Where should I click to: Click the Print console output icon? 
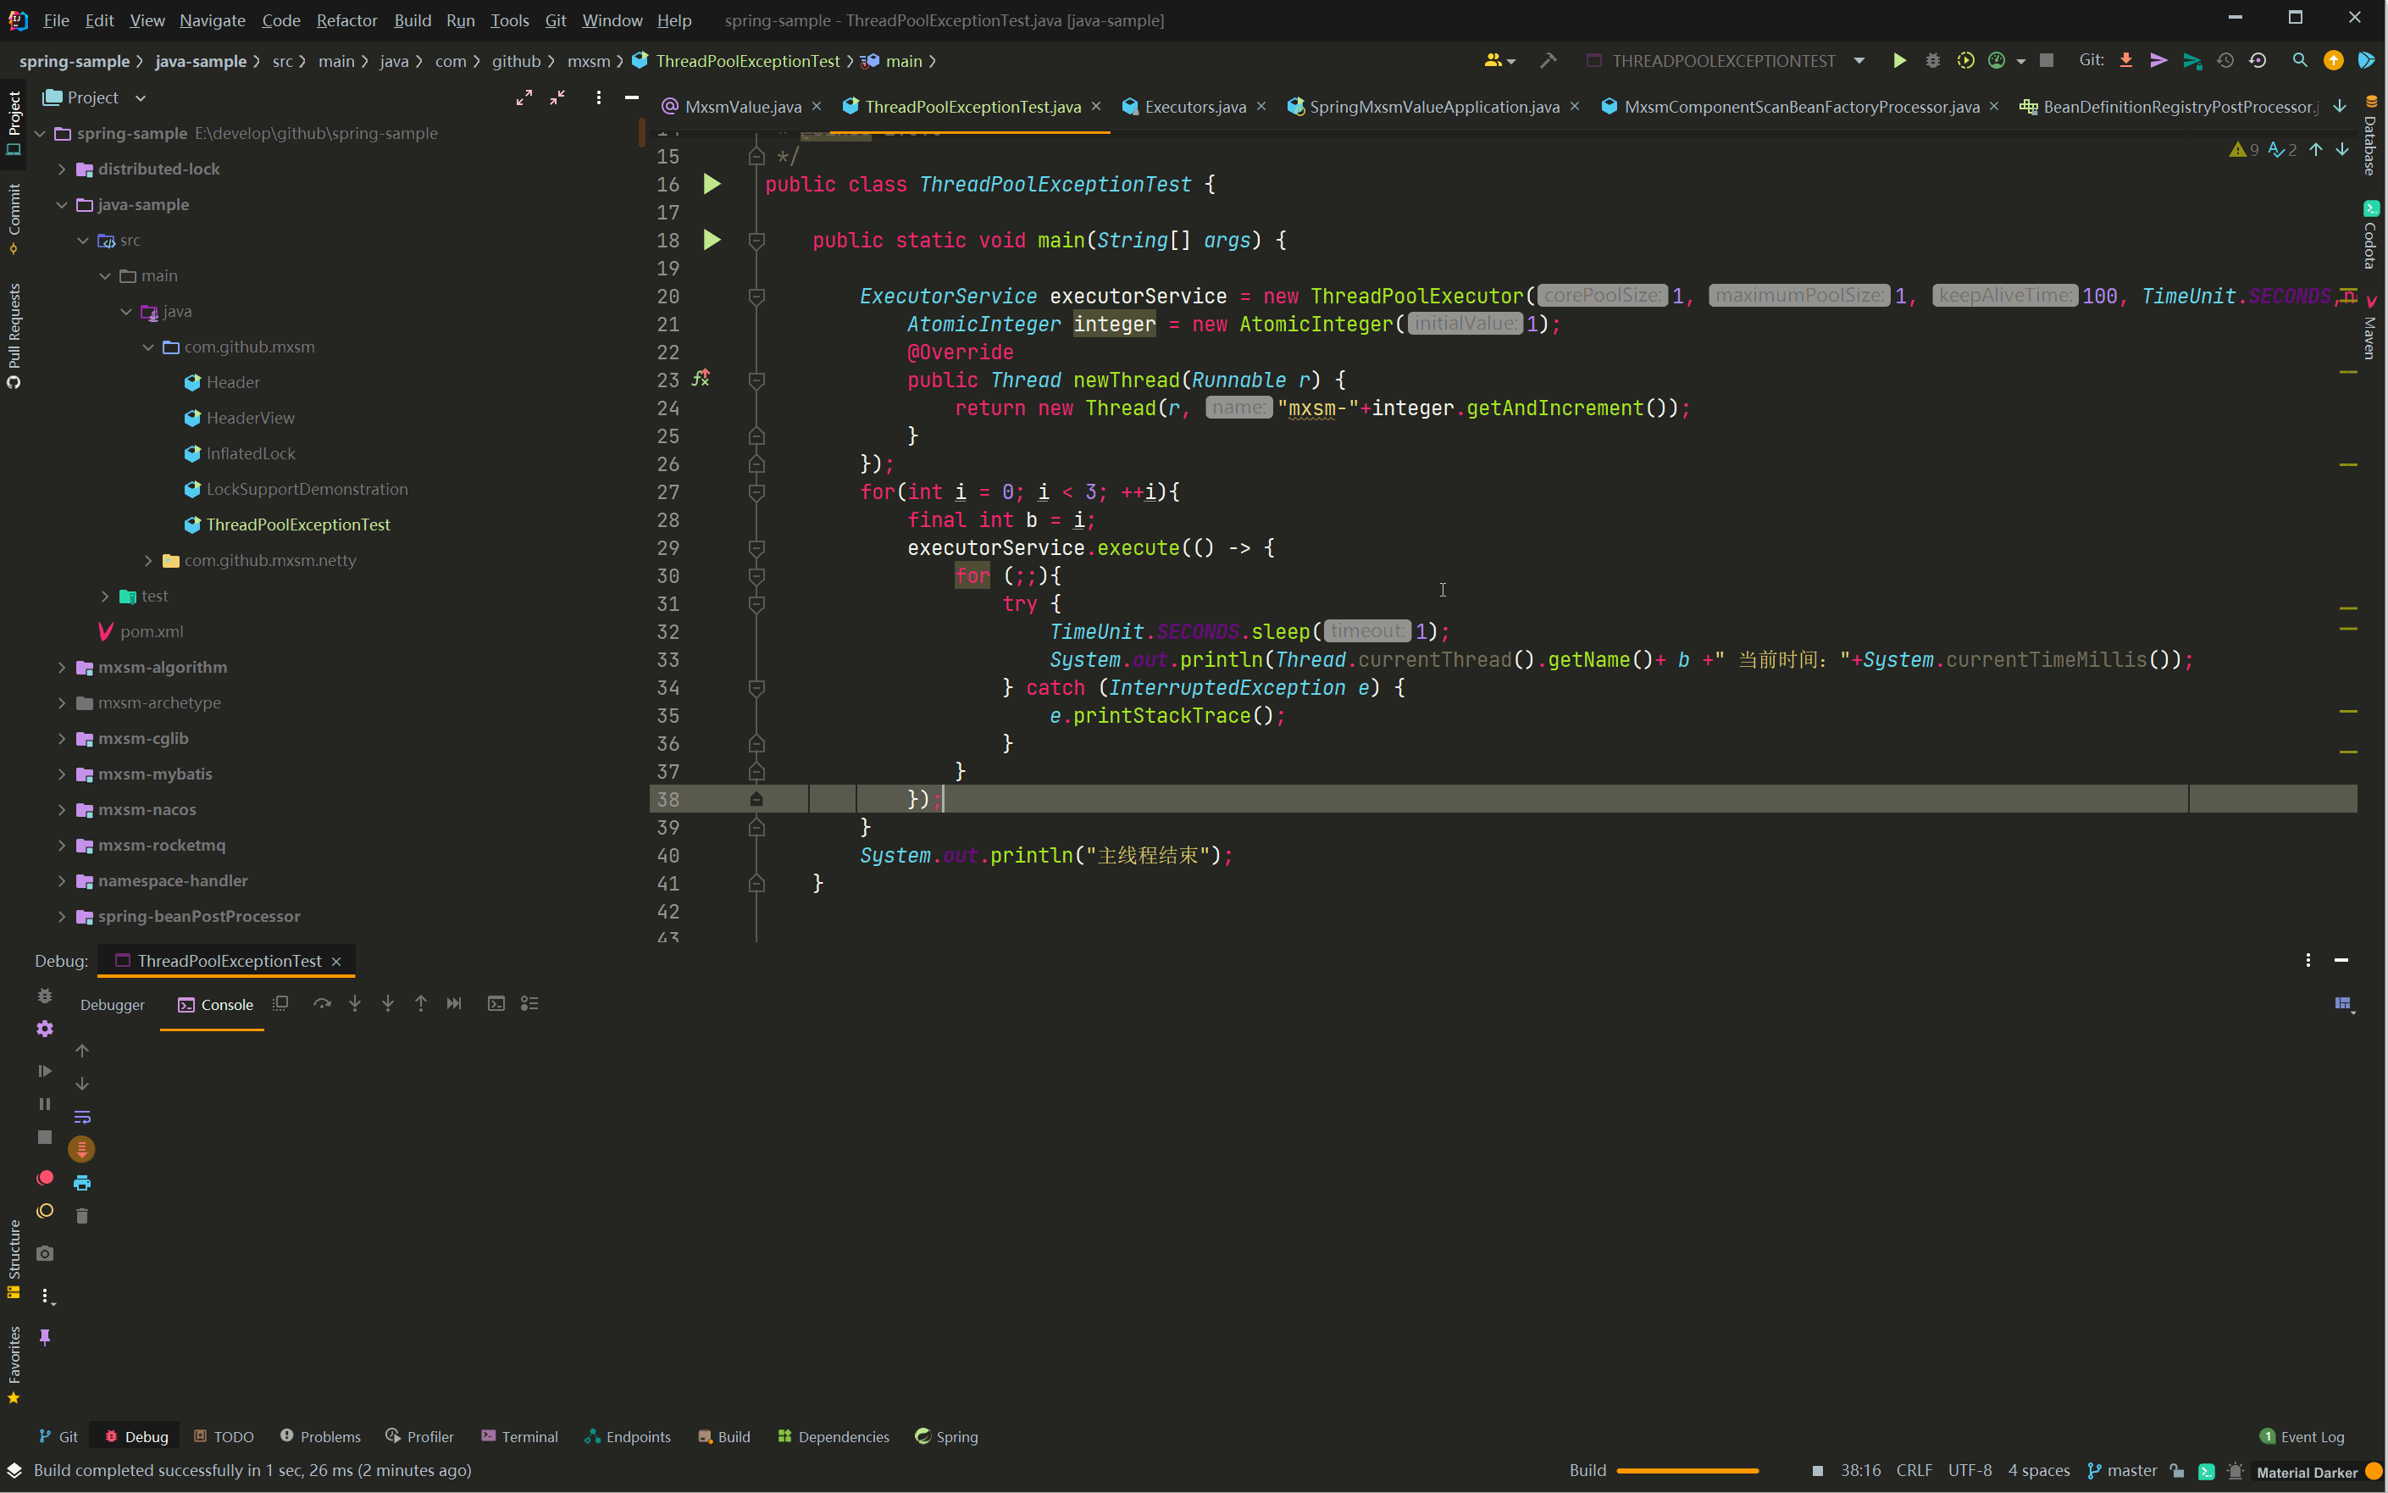point(82,1182)
